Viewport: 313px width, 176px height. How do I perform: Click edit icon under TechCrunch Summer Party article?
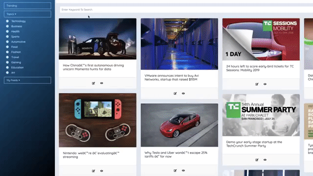tap(257, 160)
